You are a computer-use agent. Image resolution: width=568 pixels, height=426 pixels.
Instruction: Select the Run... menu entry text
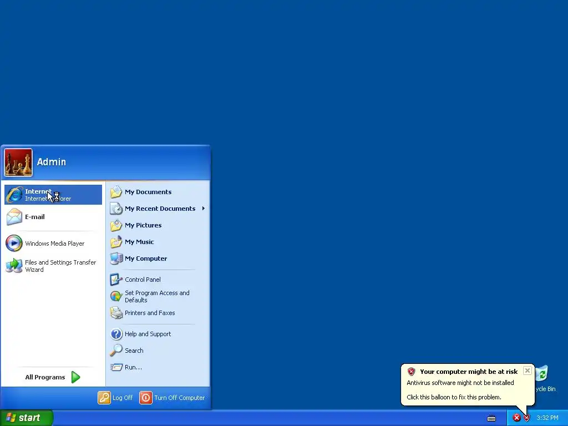click(133, 367)
